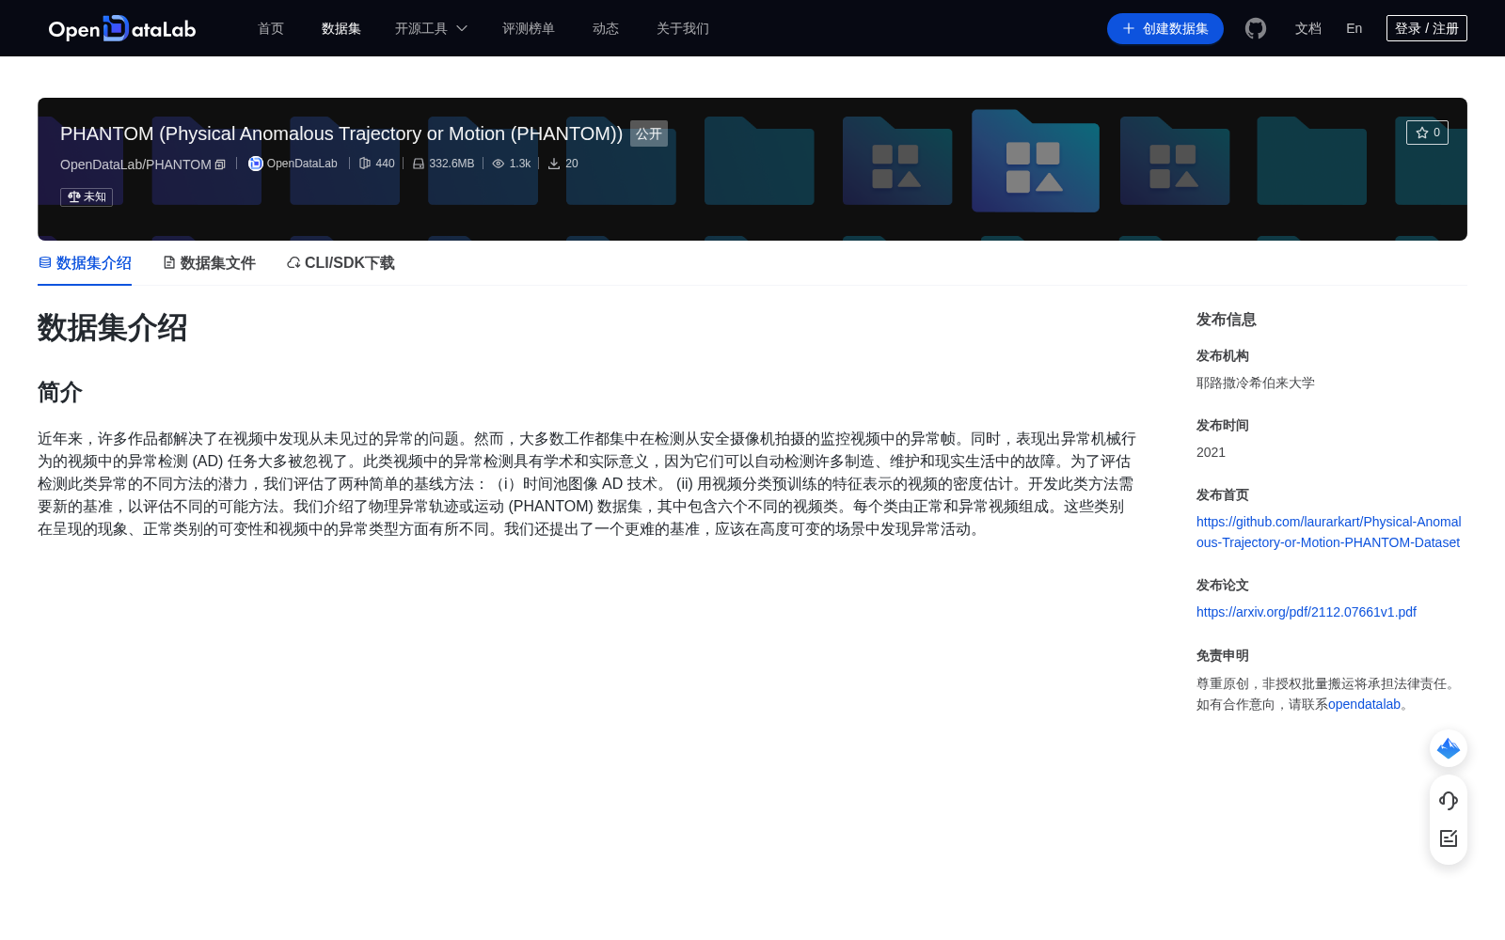Image resolution: width=1505 pixels, height=940 pixels.
Task: Click the 未知 license tag
Action: (x=87, y=196)
